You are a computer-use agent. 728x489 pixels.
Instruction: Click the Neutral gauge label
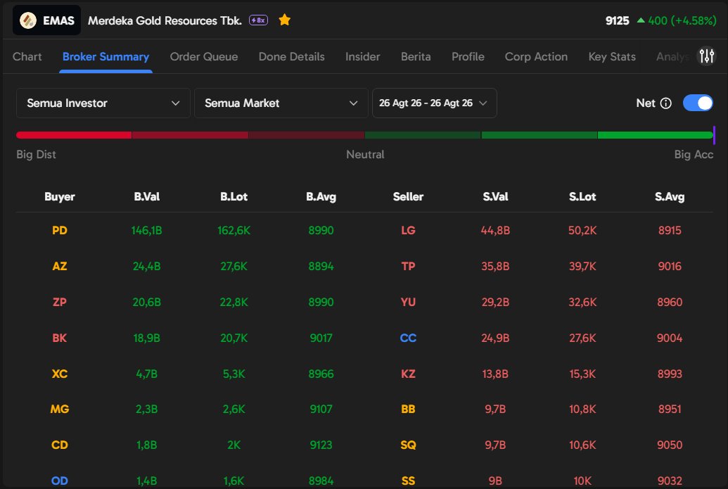(365, 155)
